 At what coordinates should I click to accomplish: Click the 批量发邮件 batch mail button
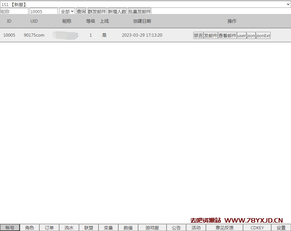(140, 11)
